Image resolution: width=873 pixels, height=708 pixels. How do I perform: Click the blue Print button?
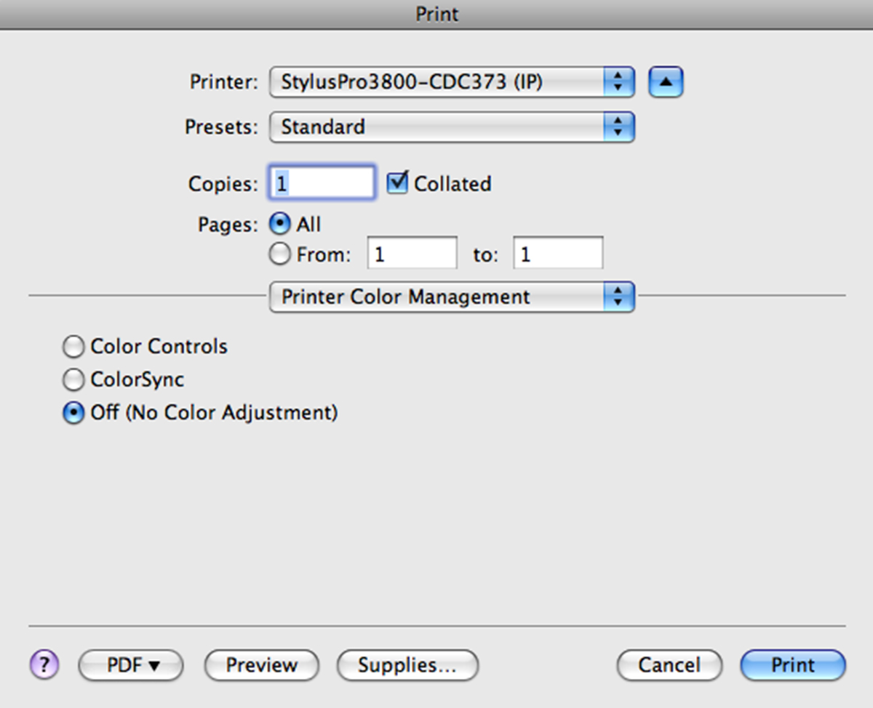click(793, 665)
